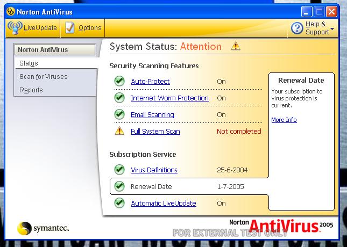Close the Norton AntiVirus window
The image size is (347, 247).
coord(331,11)
